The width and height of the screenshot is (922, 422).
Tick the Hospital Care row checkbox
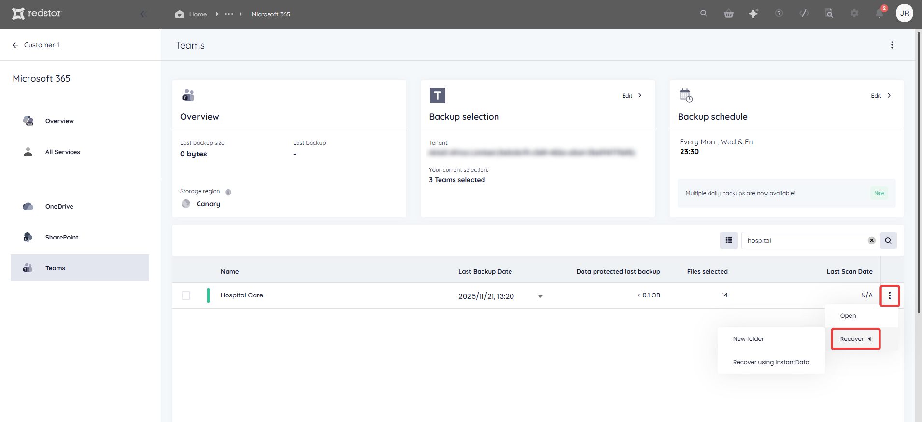tap(186, 295)
